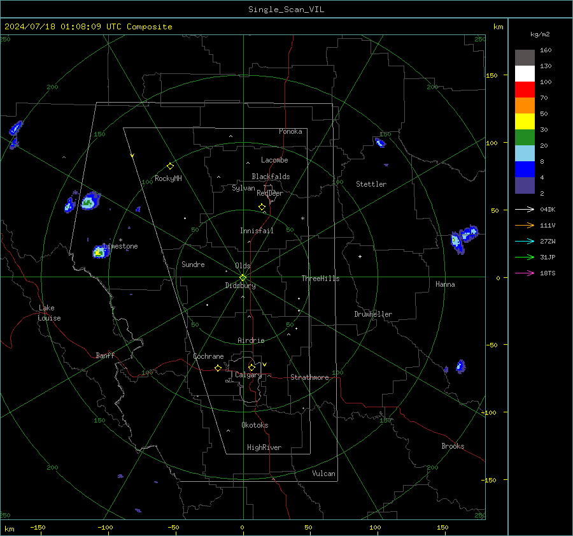This screenshot has width=573, height=536.
Task: Click the 18TS legend label
Action: pyautogui.click(x=548, y=273)
